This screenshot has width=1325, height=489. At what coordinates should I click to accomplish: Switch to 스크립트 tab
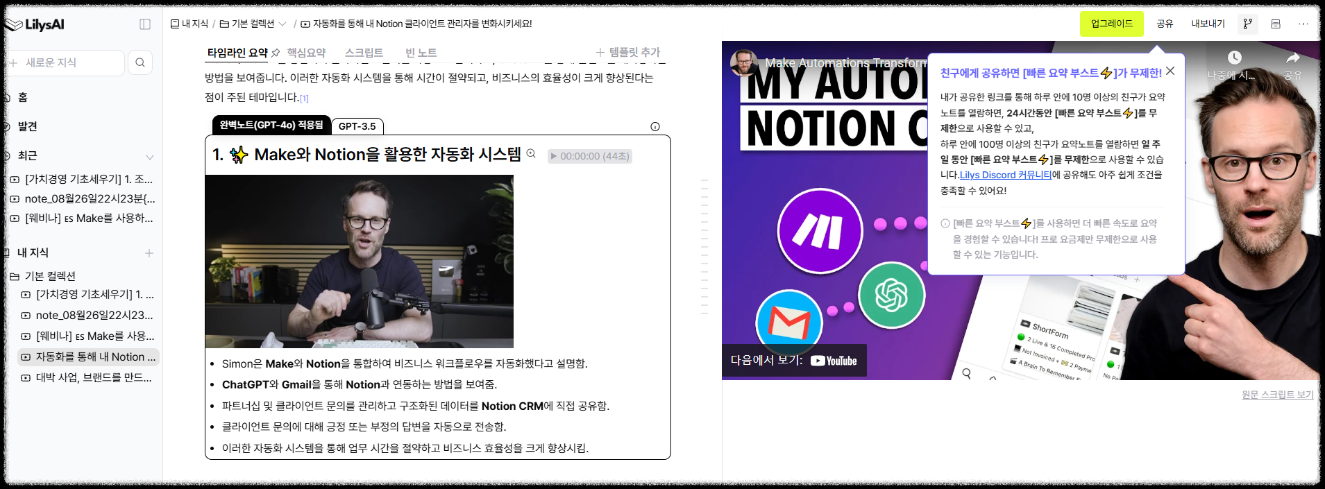(x=364, y=53)
